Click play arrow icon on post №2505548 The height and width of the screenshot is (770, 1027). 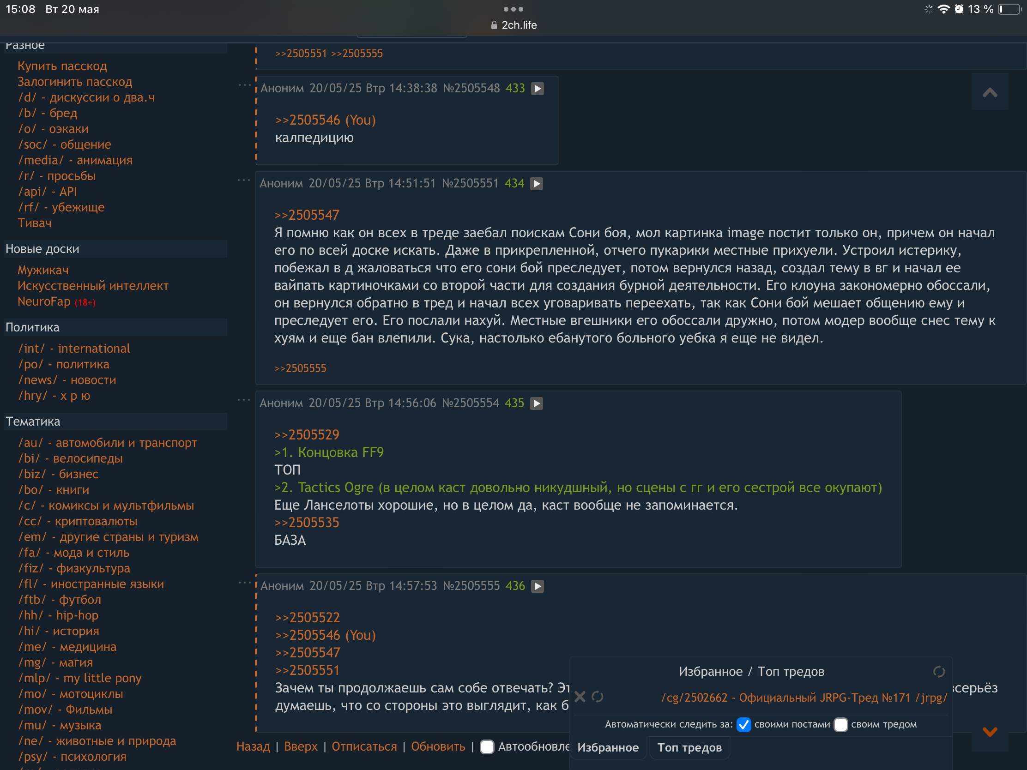[x=537, y=88]
